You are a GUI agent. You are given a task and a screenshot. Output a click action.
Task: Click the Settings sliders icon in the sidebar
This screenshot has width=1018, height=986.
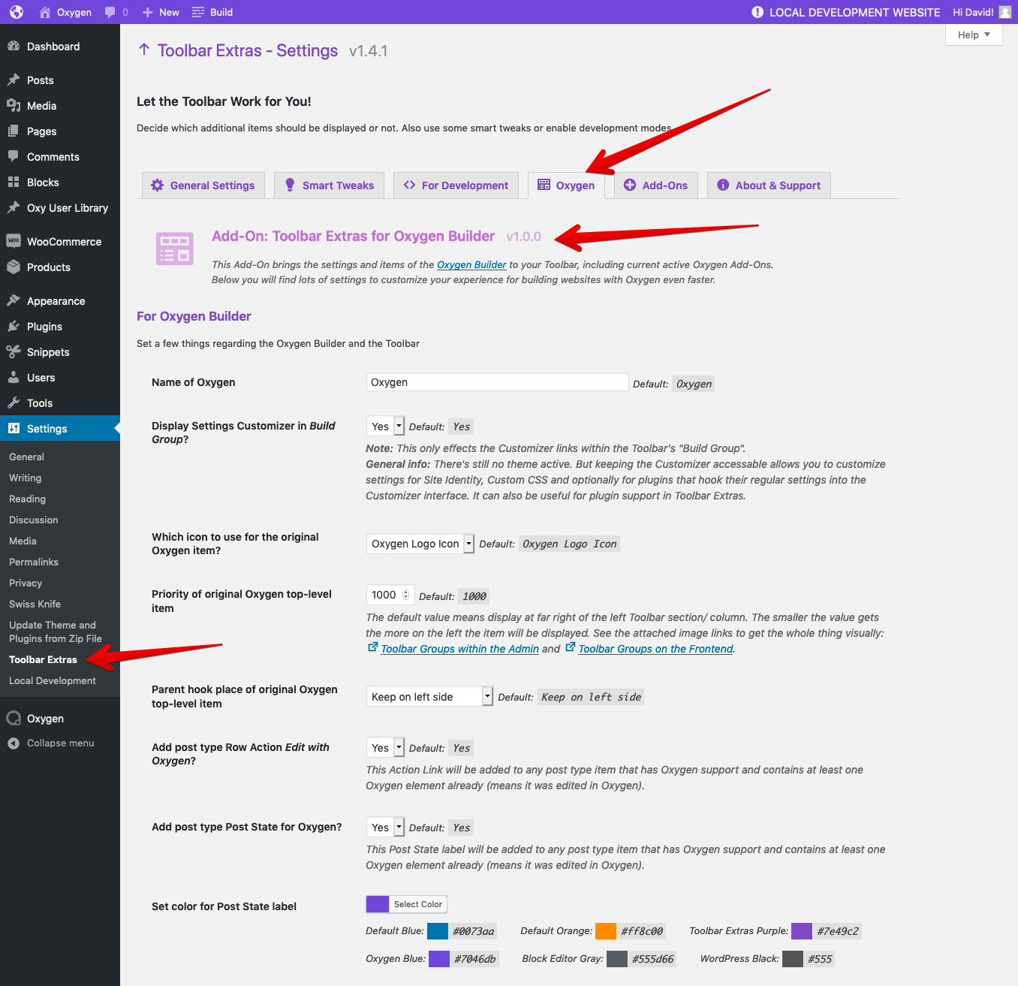(14, 428)
